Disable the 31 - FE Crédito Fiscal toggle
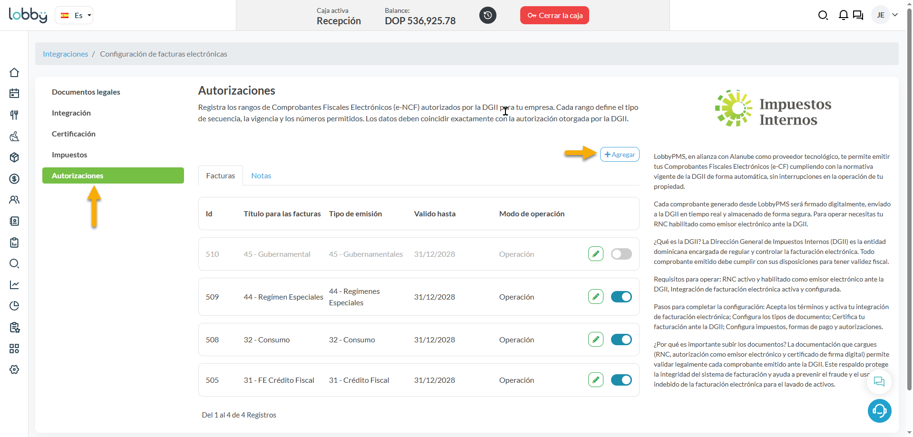 pyautogui.click(x=621, y=380)
